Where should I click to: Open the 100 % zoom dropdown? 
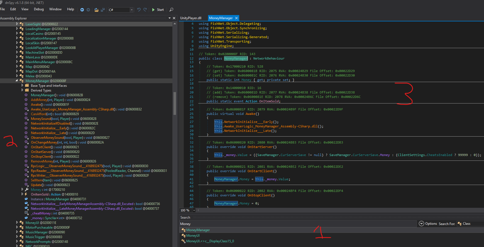point(194,210)
